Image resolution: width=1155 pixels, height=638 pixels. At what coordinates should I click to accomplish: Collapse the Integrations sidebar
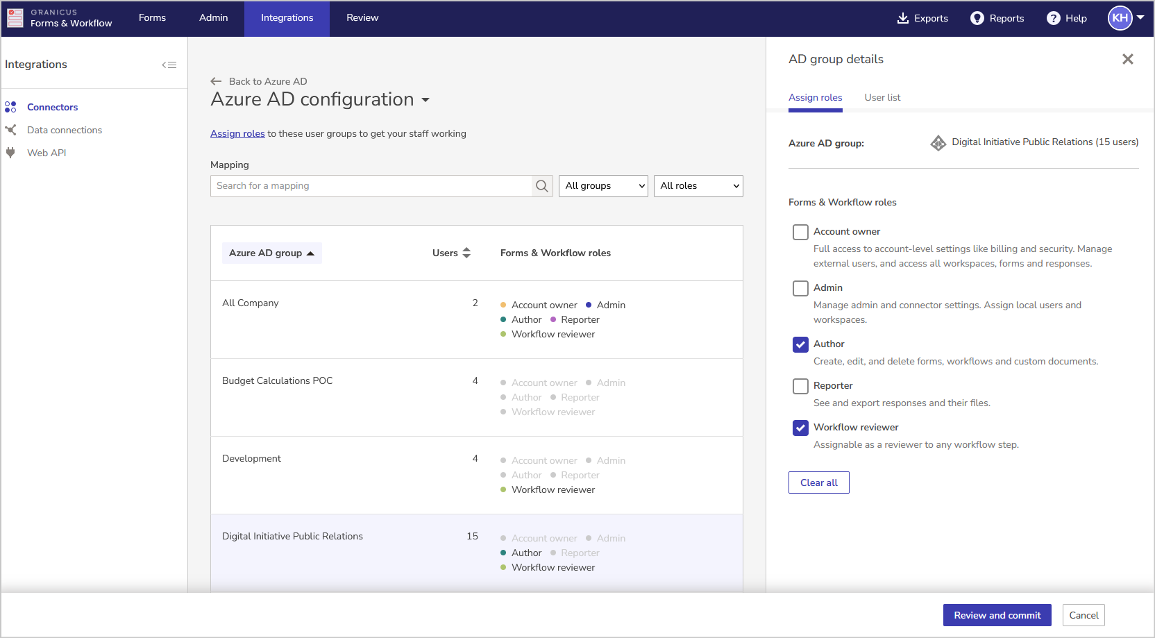[169, 65]
